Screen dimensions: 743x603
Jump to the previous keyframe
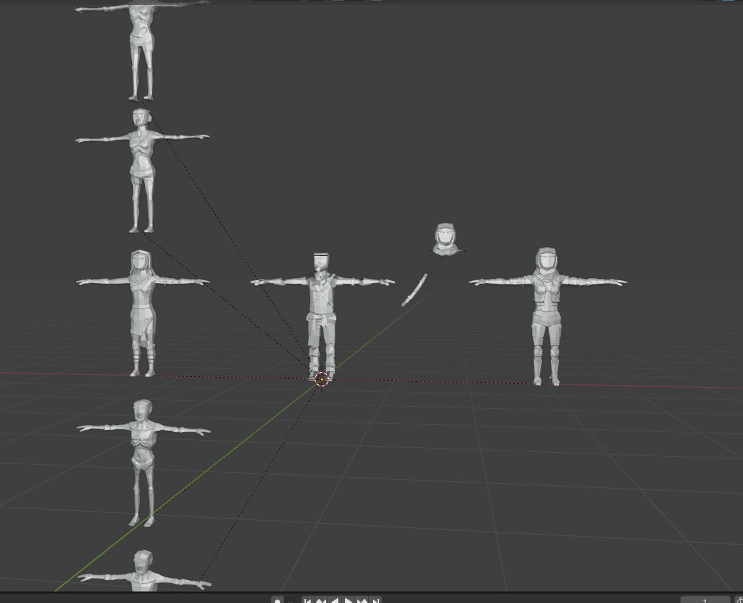[321, 600]
